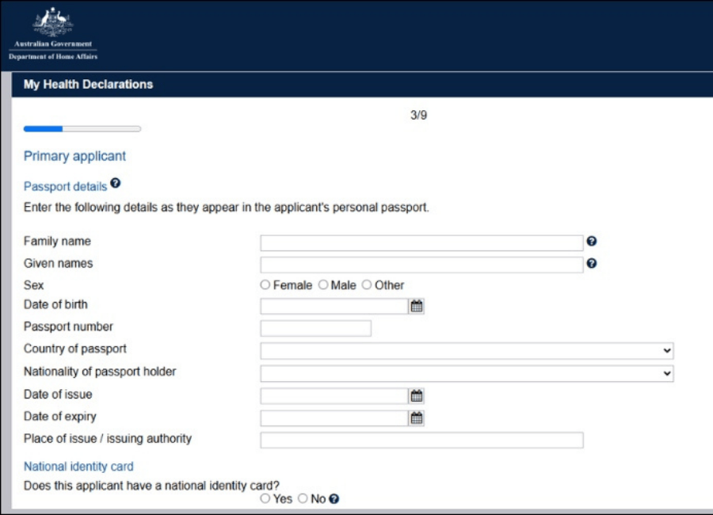Image resolution: width=713 pixels, height=515 pixels.
Task: Open help icon beside Given names field
Action: [x=591, y=263]
